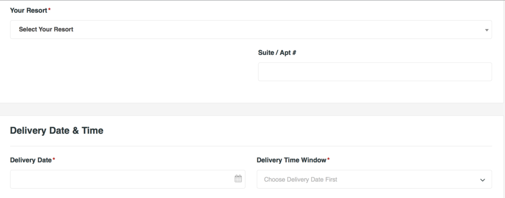Click the 'Suite / Apt #' label

(277, 52)
